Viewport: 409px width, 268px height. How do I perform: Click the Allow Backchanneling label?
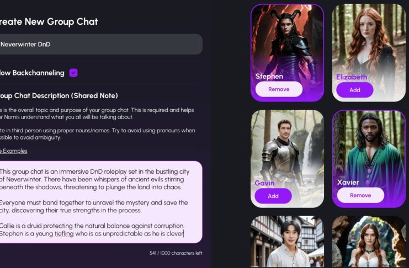[32, 73]
